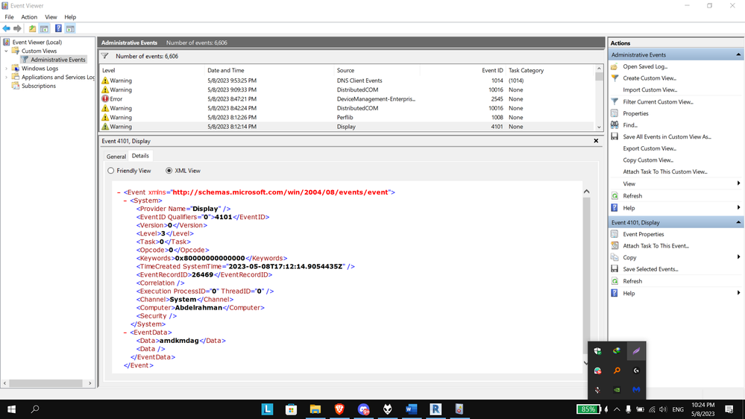Click the Create Custom View funnel icon
This screenshot has height=419, width=745.
[614, 78]
